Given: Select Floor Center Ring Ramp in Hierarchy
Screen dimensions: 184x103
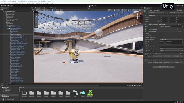Looking at the screenshot, I should 18,36.
